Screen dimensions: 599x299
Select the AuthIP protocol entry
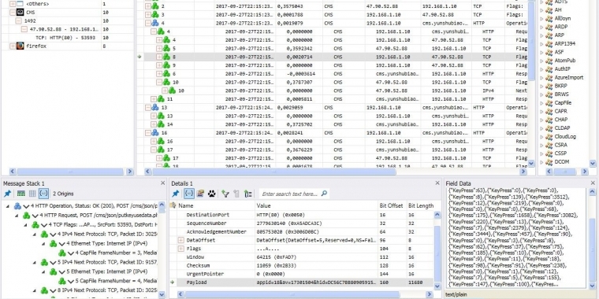562,69
